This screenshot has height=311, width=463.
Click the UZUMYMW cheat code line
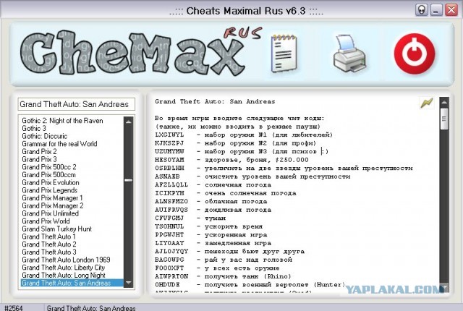tap(242, 151)
